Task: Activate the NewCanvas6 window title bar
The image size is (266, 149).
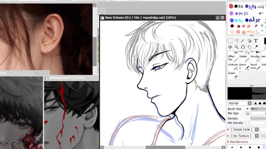Action: [71, 78]
